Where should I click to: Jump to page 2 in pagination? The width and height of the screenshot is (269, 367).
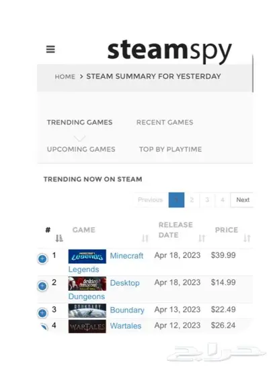(192, 200)
